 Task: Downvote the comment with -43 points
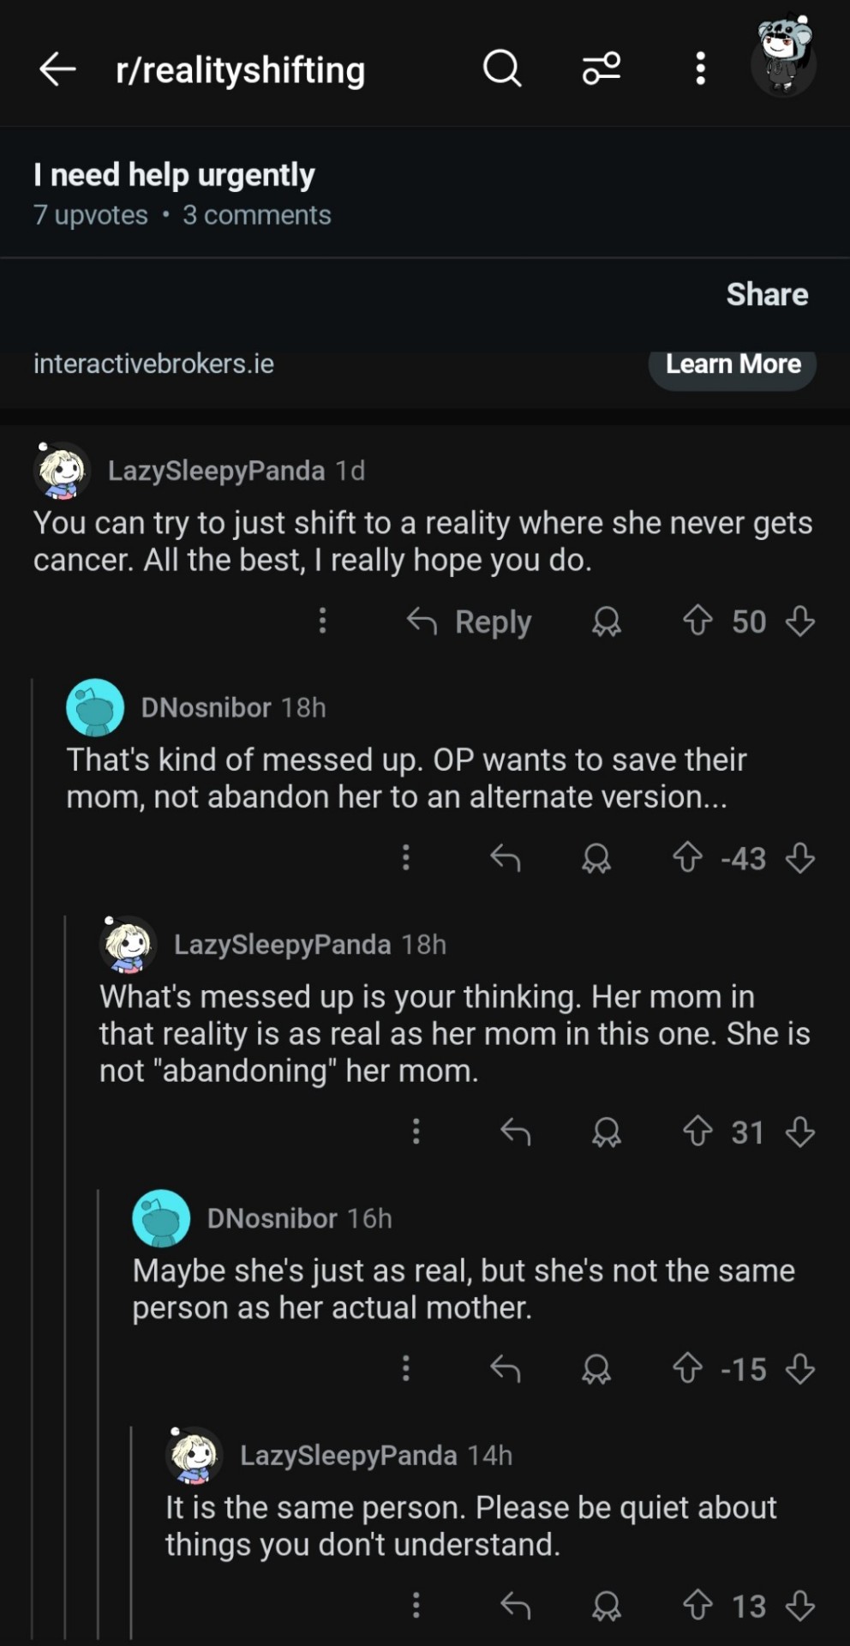799,857
